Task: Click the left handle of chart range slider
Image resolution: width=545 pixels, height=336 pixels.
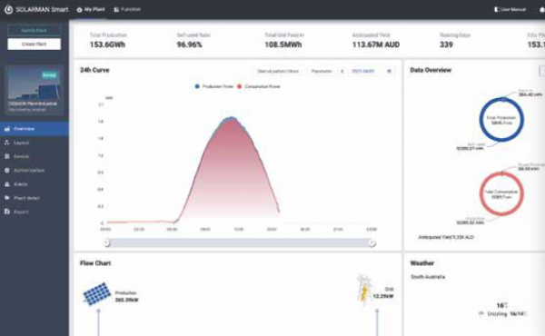Action: pos(106,242)
